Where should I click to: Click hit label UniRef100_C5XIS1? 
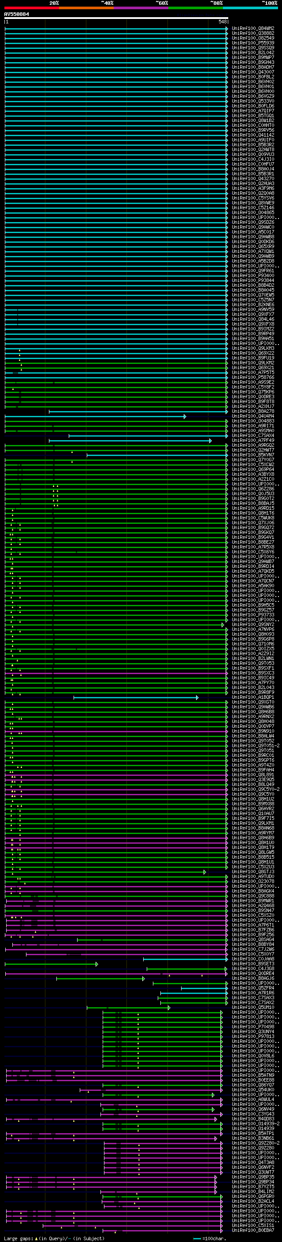[253, 1225]
